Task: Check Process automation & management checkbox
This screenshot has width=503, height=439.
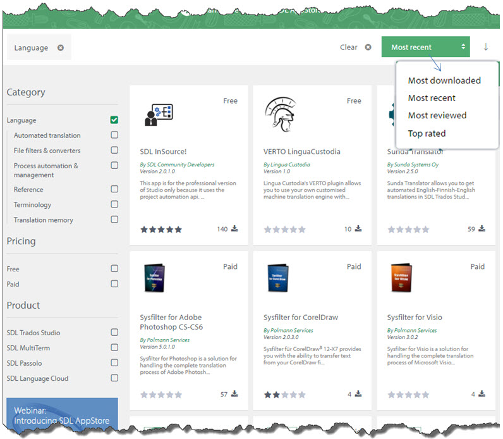Action: pyautogui.click(x=114, y=165)
